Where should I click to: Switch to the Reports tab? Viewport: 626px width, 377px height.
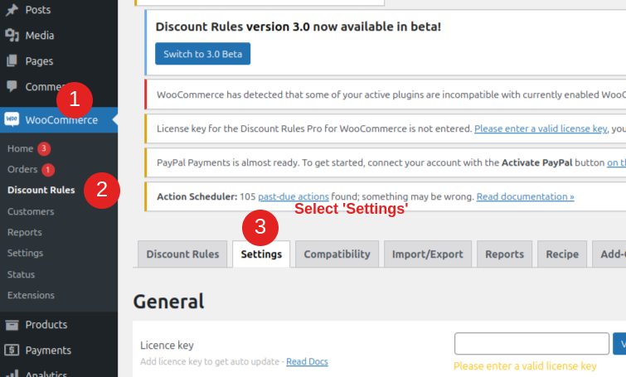tap(505, 254)
